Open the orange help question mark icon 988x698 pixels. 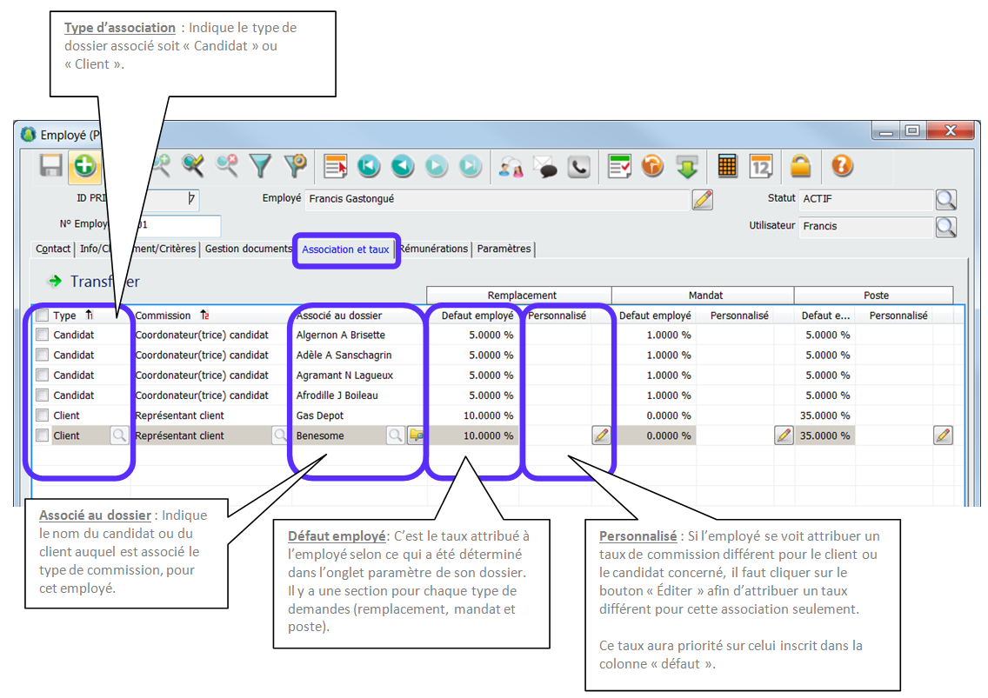click(842, 166)
